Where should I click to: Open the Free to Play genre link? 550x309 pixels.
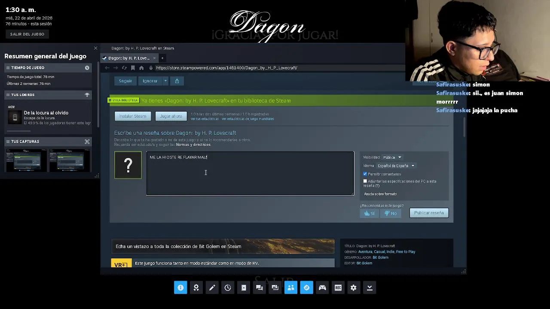pos(406,252)
